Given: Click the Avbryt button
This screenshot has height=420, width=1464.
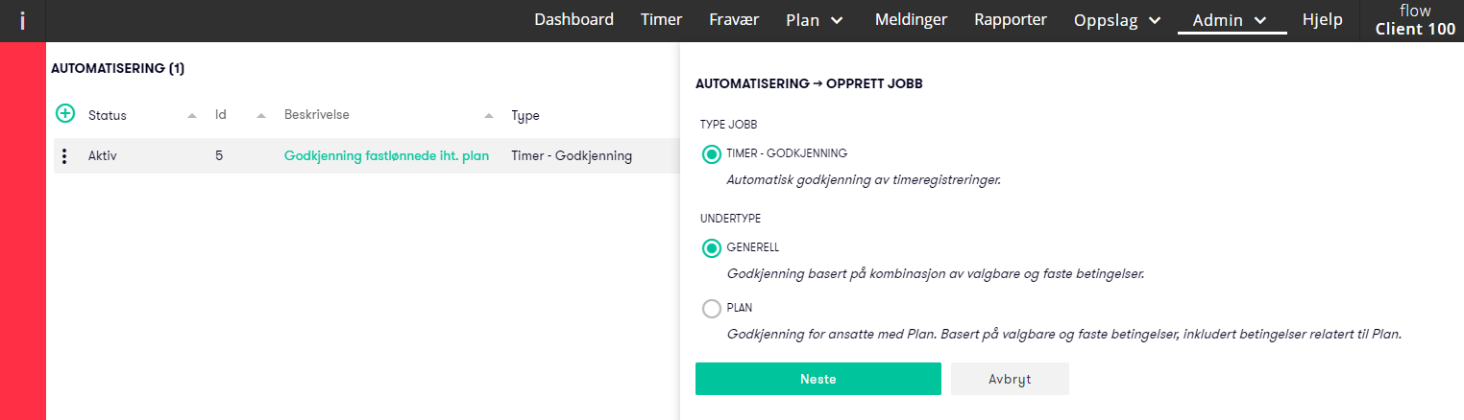Looking at the screenshot, I should coord(1010,379).
